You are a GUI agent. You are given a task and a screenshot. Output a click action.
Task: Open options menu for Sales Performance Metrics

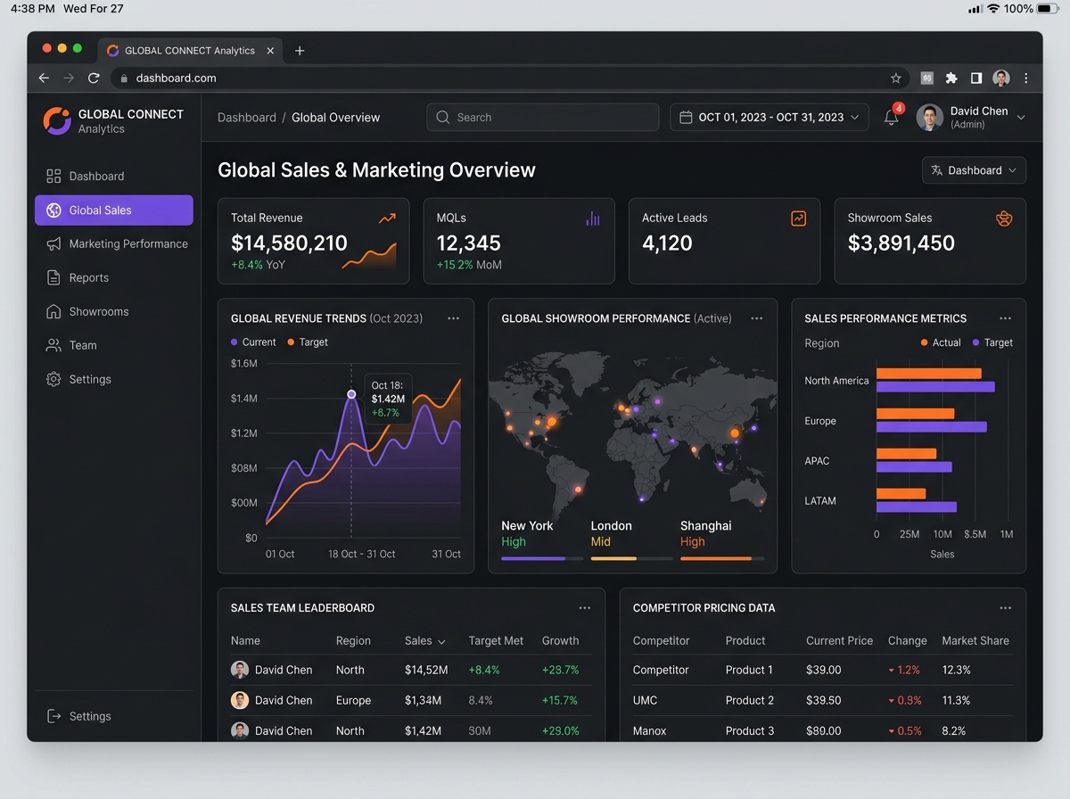pyautogui.click(x=1006, y=318)
